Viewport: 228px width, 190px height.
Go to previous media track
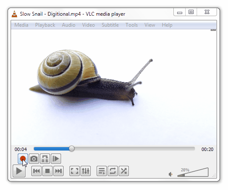pyautogui.click(x=36, y=171)
